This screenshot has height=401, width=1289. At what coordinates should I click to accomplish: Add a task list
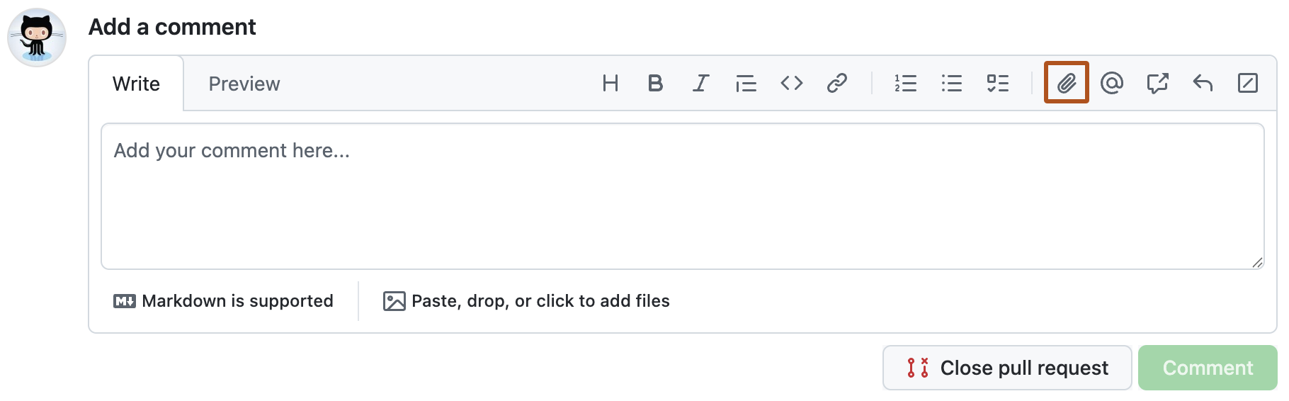[x=997, y=84]
